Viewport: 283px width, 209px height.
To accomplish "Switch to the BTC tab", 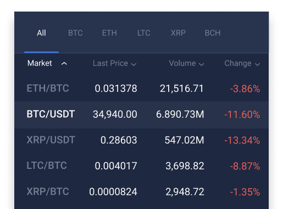I will coord(75,33).
